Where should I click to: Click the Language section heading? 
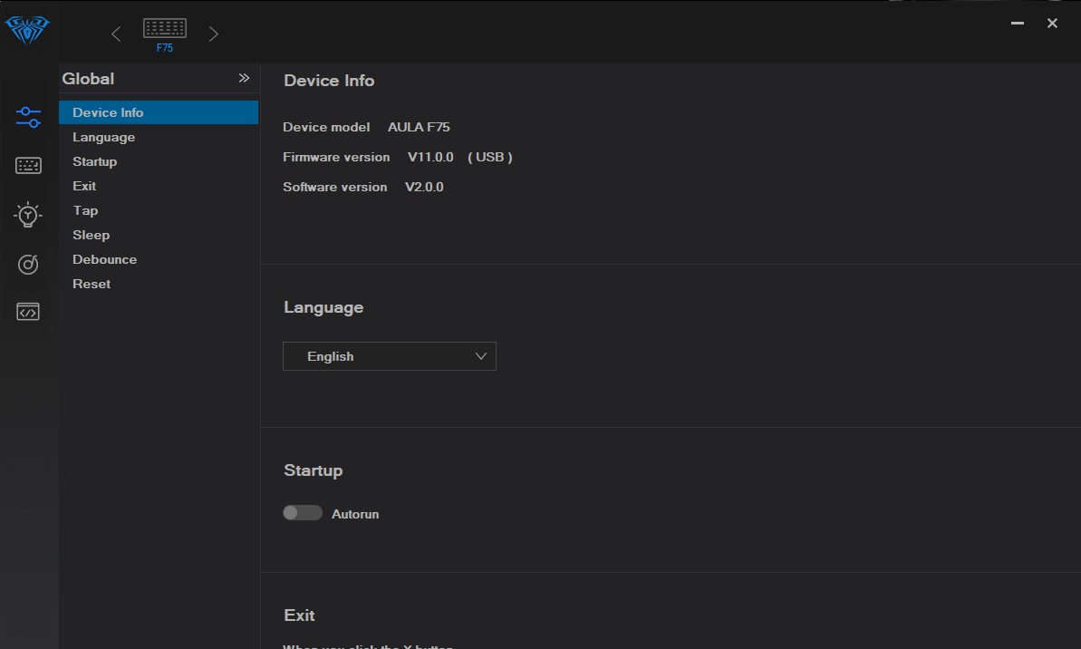(x=323, y=307)
